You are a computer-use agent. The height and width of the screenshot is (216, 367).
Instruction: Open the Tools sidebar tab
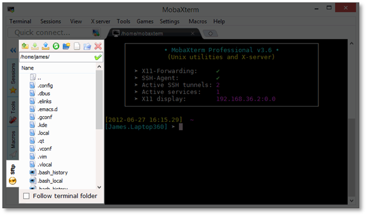click(13, 112)
